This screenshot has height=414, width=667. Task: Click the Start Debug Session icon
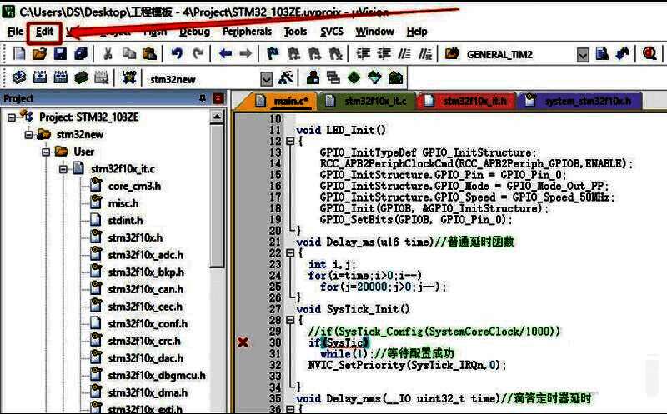649,53
